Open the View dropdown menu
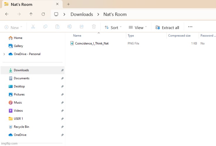Screen dimensions: 216x146 click(x=138, y=28)
